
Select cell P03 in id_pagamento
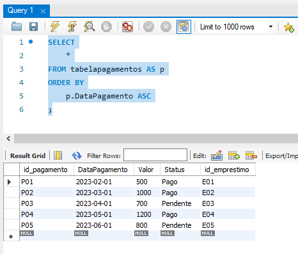tap(47, 203)
